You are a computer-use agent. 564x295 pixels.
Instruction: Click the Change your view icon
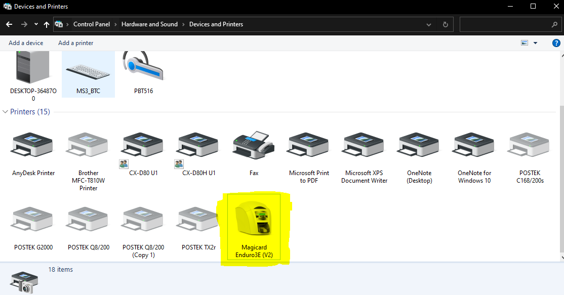525,43
